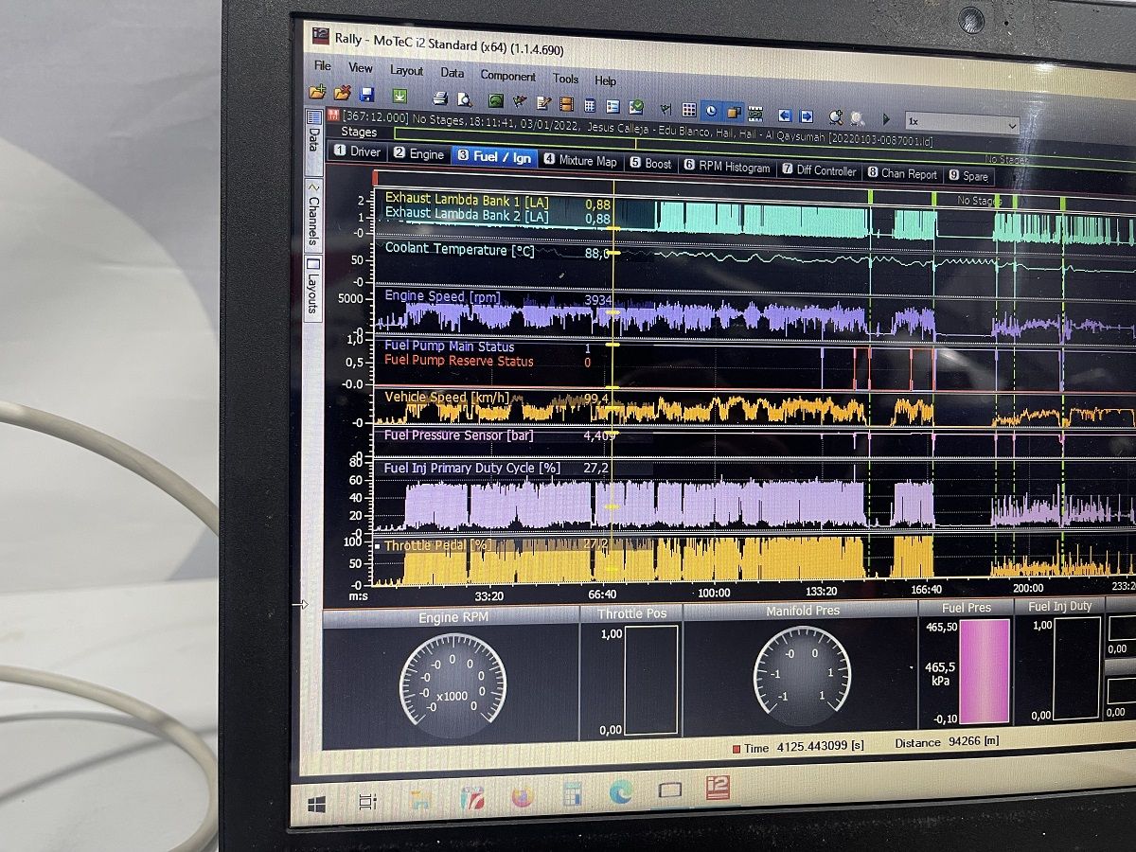Click the Fuel Inj Primary Duty Cycle [%] label
The height and width of the screenshot is (852, 1136).
click(471, 469)
